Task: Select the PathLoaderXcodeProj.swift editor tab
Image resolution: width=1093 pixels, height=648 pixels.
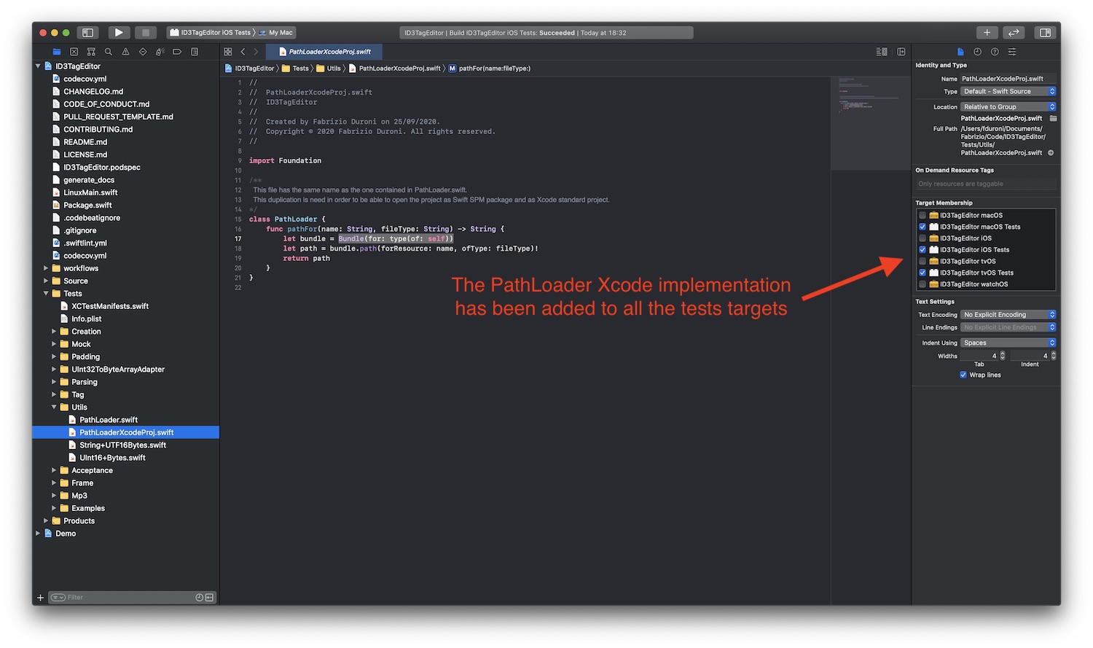Action: point(324,52)
